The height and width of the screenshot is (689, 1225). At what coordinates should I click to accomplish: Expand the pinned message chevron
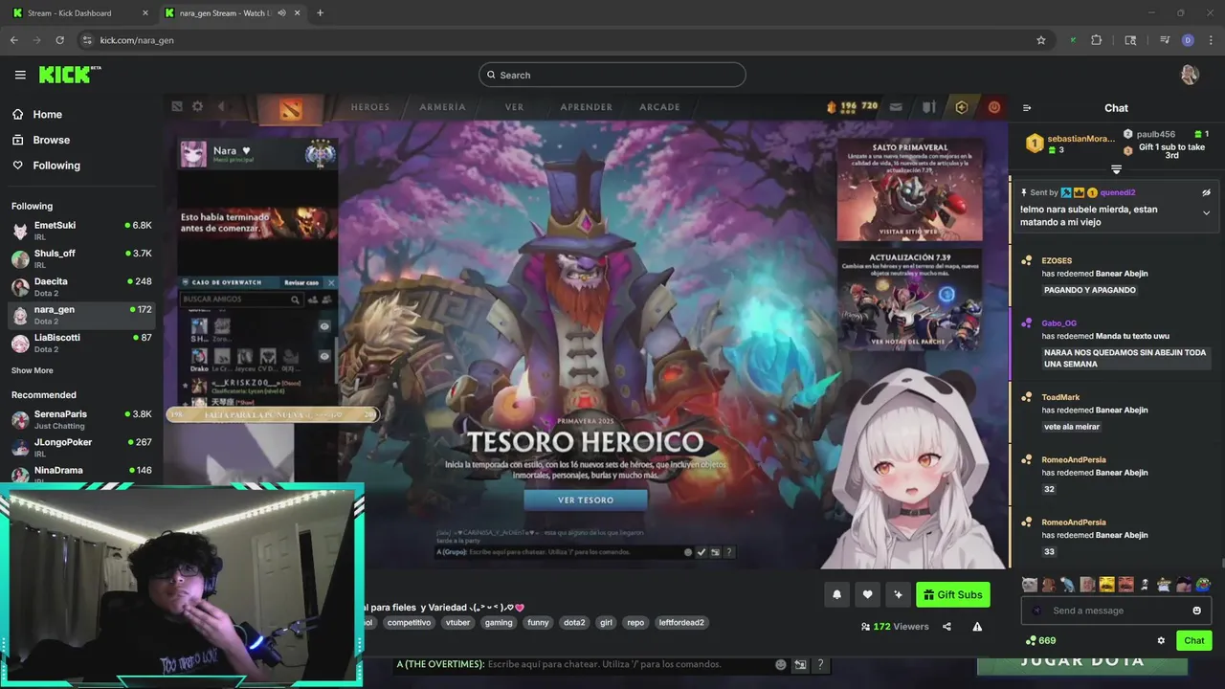(1206, 212)
